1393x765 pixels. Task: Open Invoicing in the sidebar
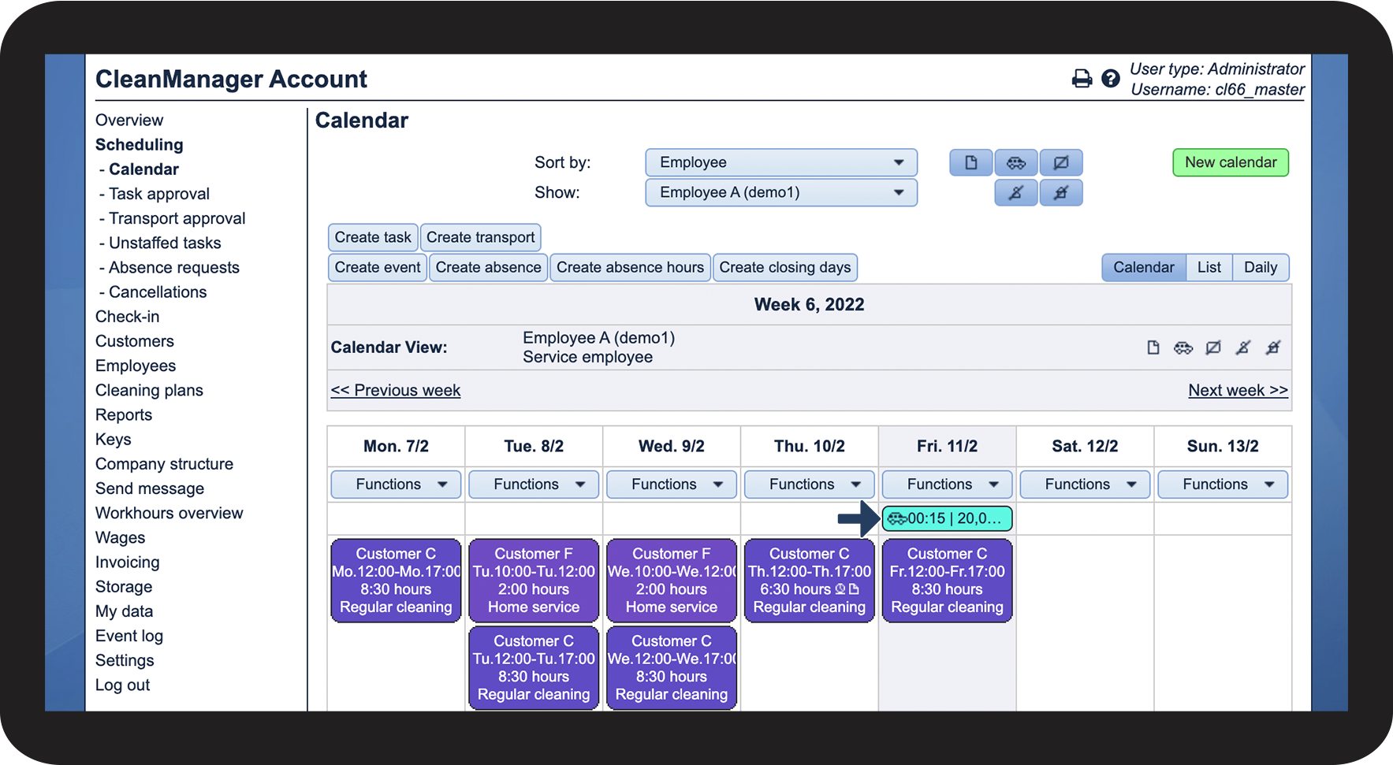click(128, 562)
